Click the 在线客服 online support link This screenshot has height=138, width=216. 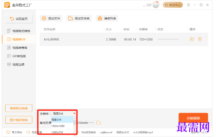click(34, 132)
